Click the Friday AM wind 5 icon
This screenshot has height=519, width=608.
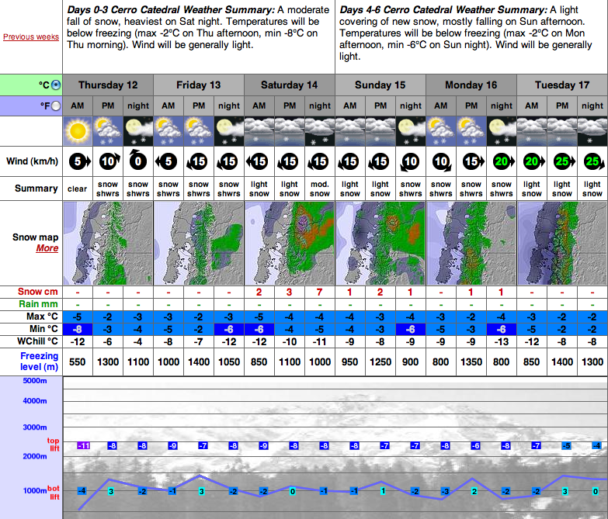tap(166, 161)
